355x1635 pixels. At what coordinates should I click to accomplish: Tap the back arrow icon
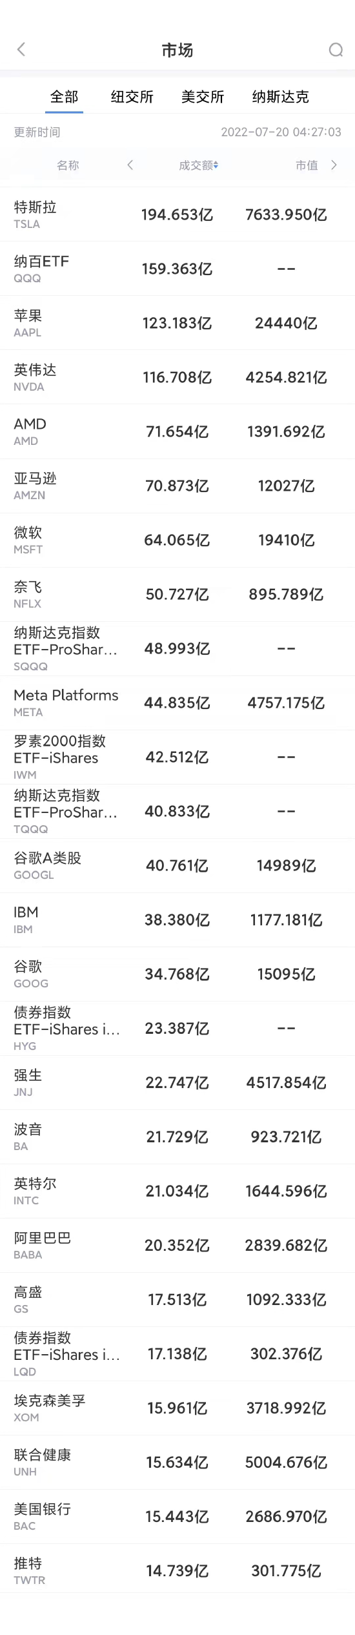(21, 50)
